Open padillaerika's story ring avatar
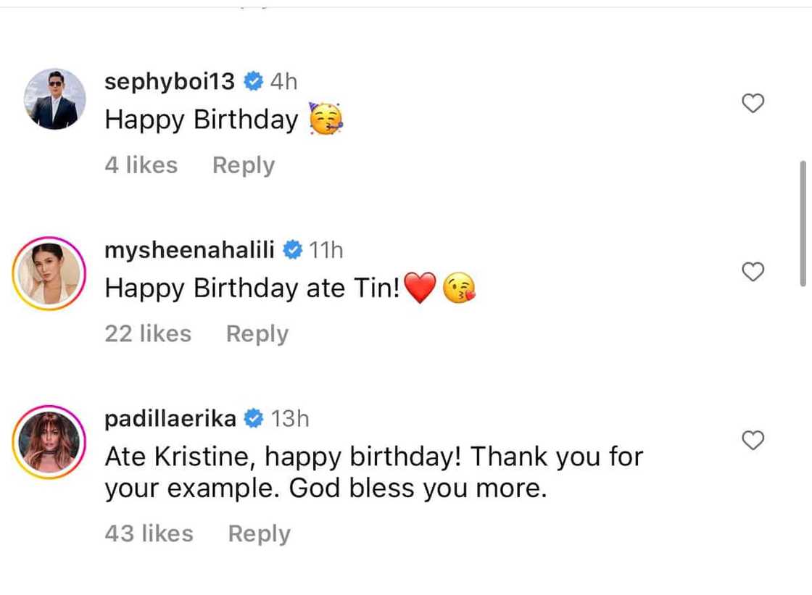 (49, 441)
